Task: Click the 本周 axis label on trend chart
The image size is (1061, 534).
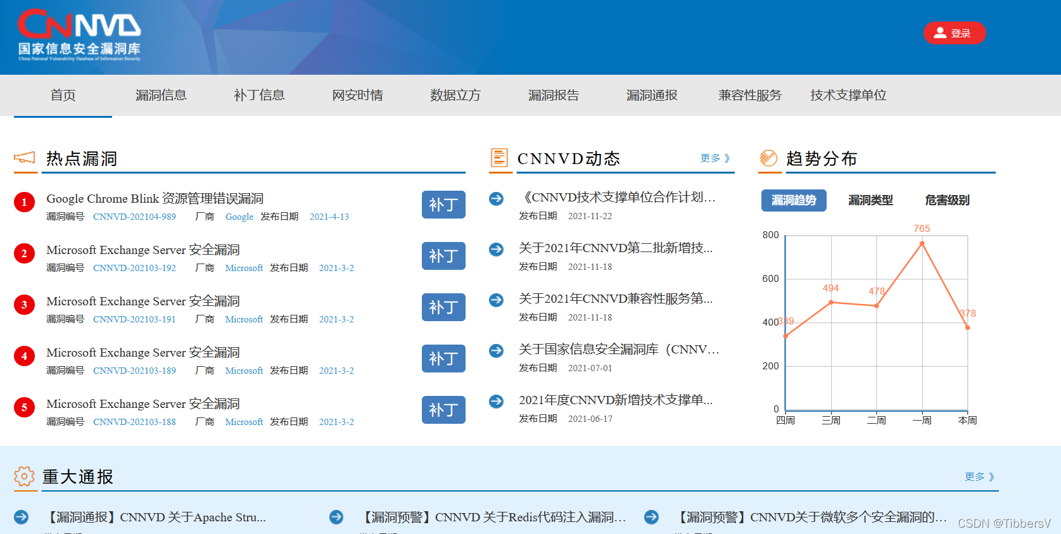Action: [967, 420]
